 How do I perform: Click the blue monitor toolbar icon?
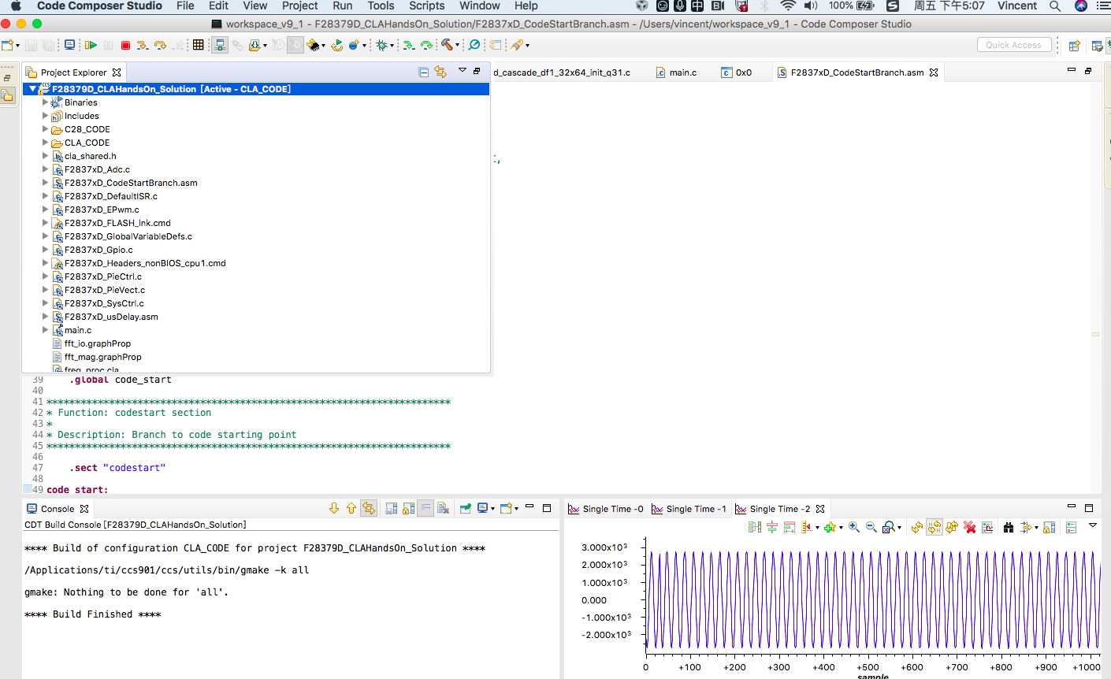pyautogui.click(x=69, y=45)
